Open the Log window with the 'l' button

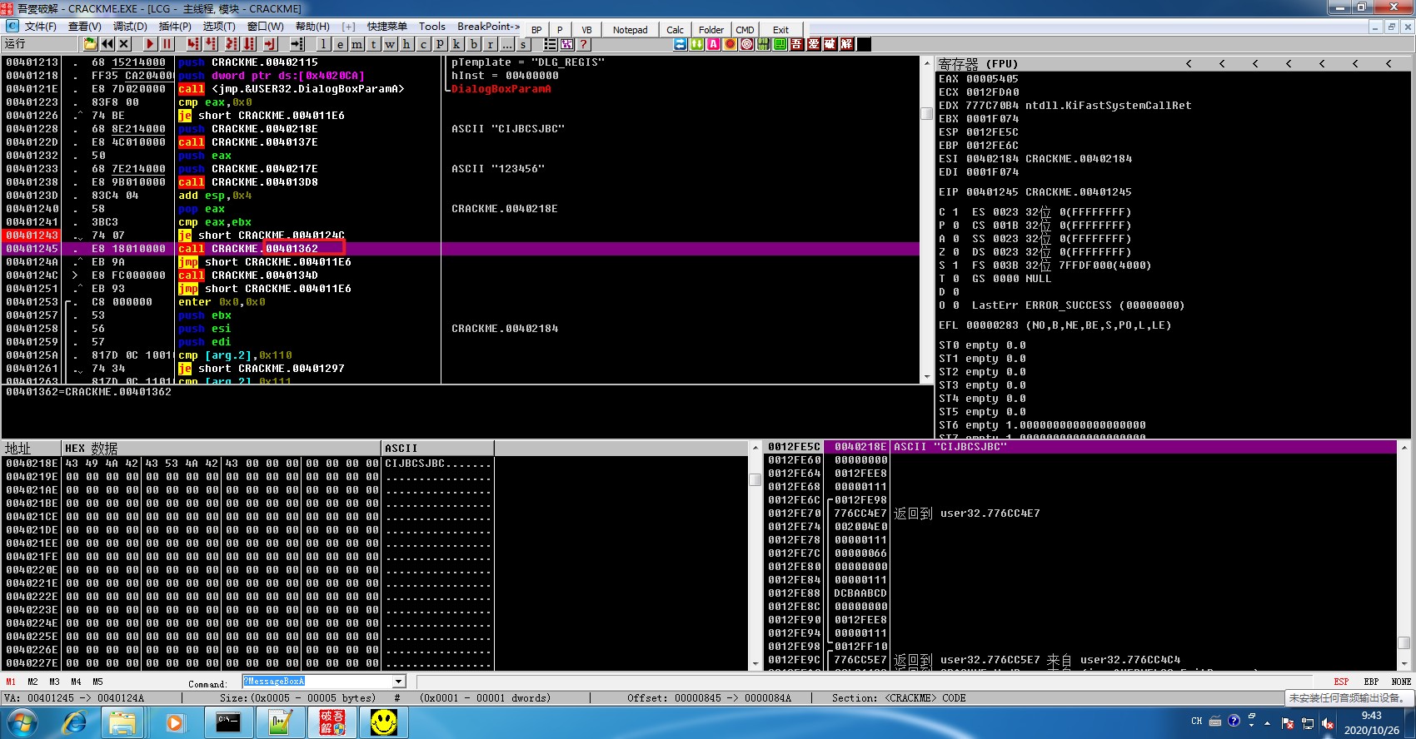[323, 44]
